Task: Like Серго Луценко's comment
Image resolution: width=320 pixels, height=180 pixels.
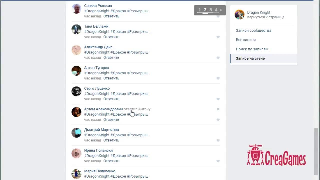Action: [x=218, y=99]
